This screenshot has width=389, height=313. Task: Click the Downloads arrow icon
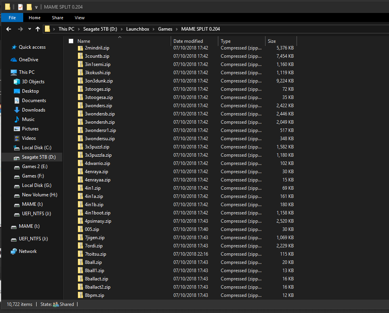point(17,110)
